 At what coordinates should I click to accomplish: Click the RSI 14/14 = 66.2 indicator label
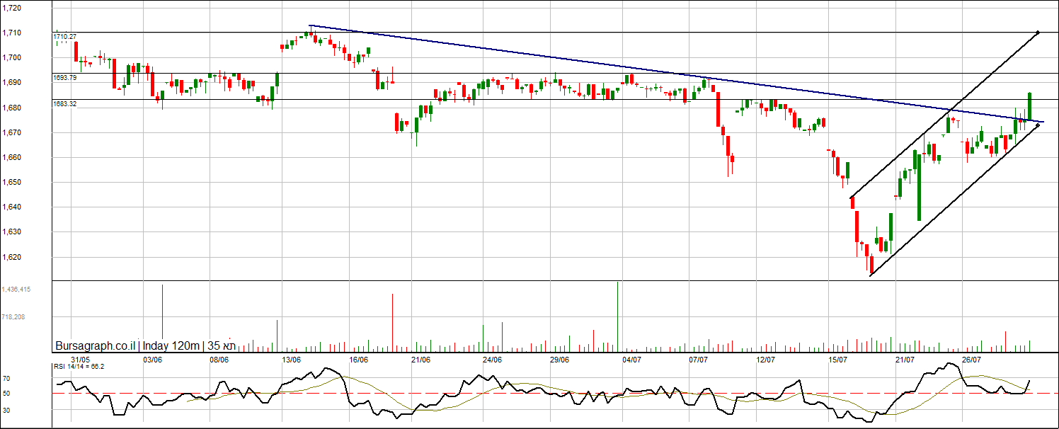79,366
